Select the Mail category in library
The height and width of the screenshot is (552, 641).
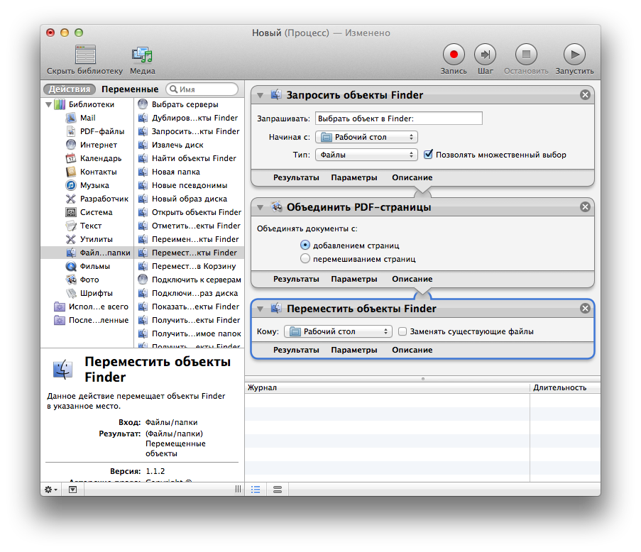coord(87,118)
